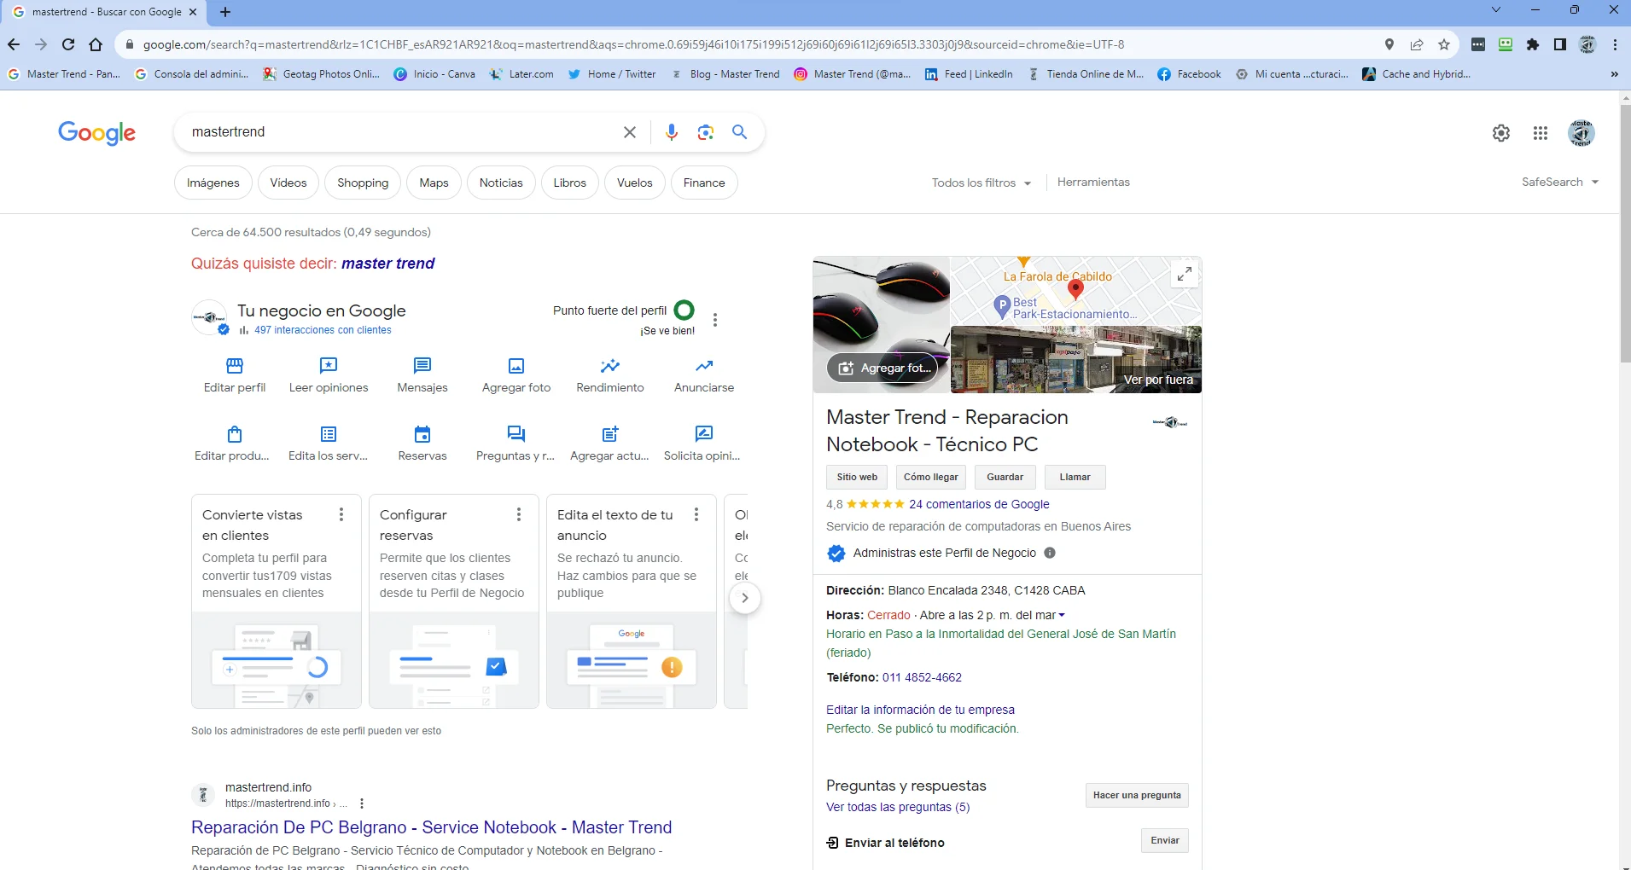1631x870 pixels.
Task: Click phone number 011 4852-4662
Action: pyautogui.click(x=922, y=677)
